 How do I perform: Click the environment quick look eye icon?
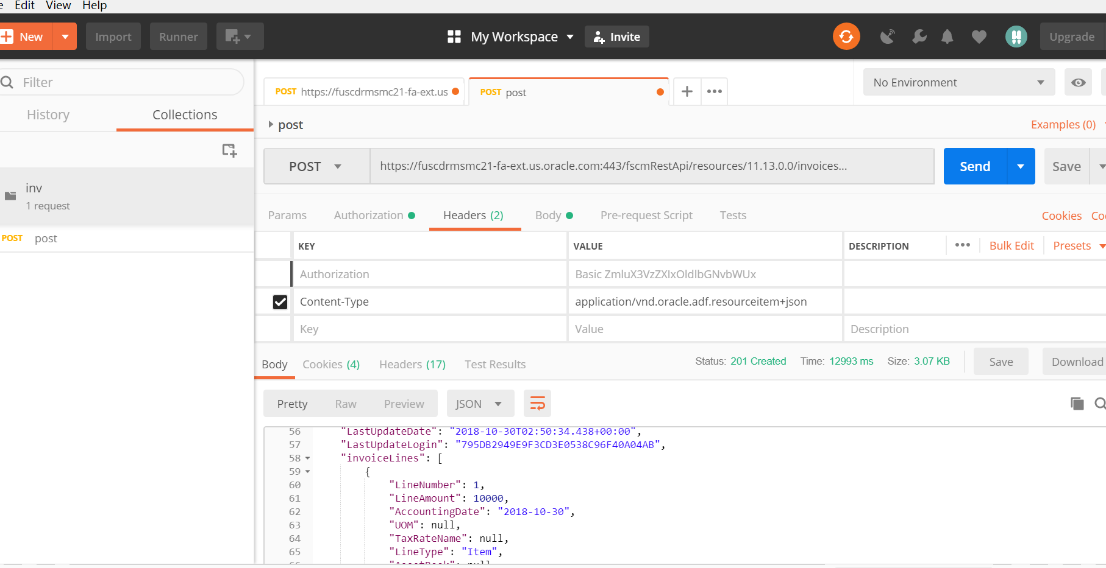pyautogui.click(x=1078, y=82)
